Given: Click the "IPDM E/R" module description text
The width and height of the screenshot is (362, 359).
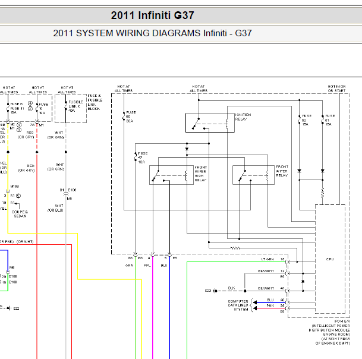Looking at the screenshot, I should 329,332.
